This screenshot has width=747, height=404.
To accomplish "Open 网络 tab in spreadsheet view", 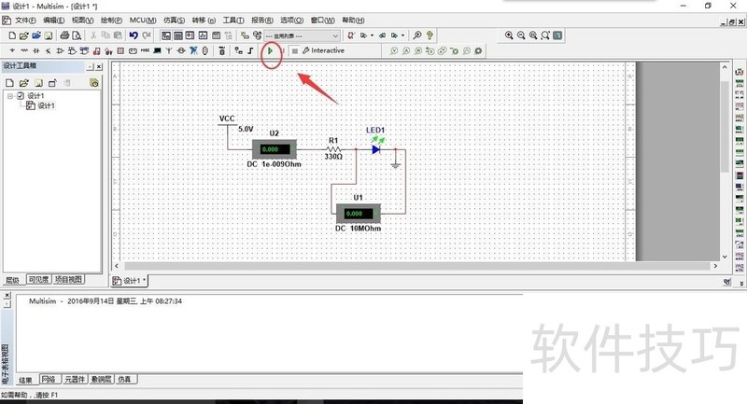I will tap(49, 379).
